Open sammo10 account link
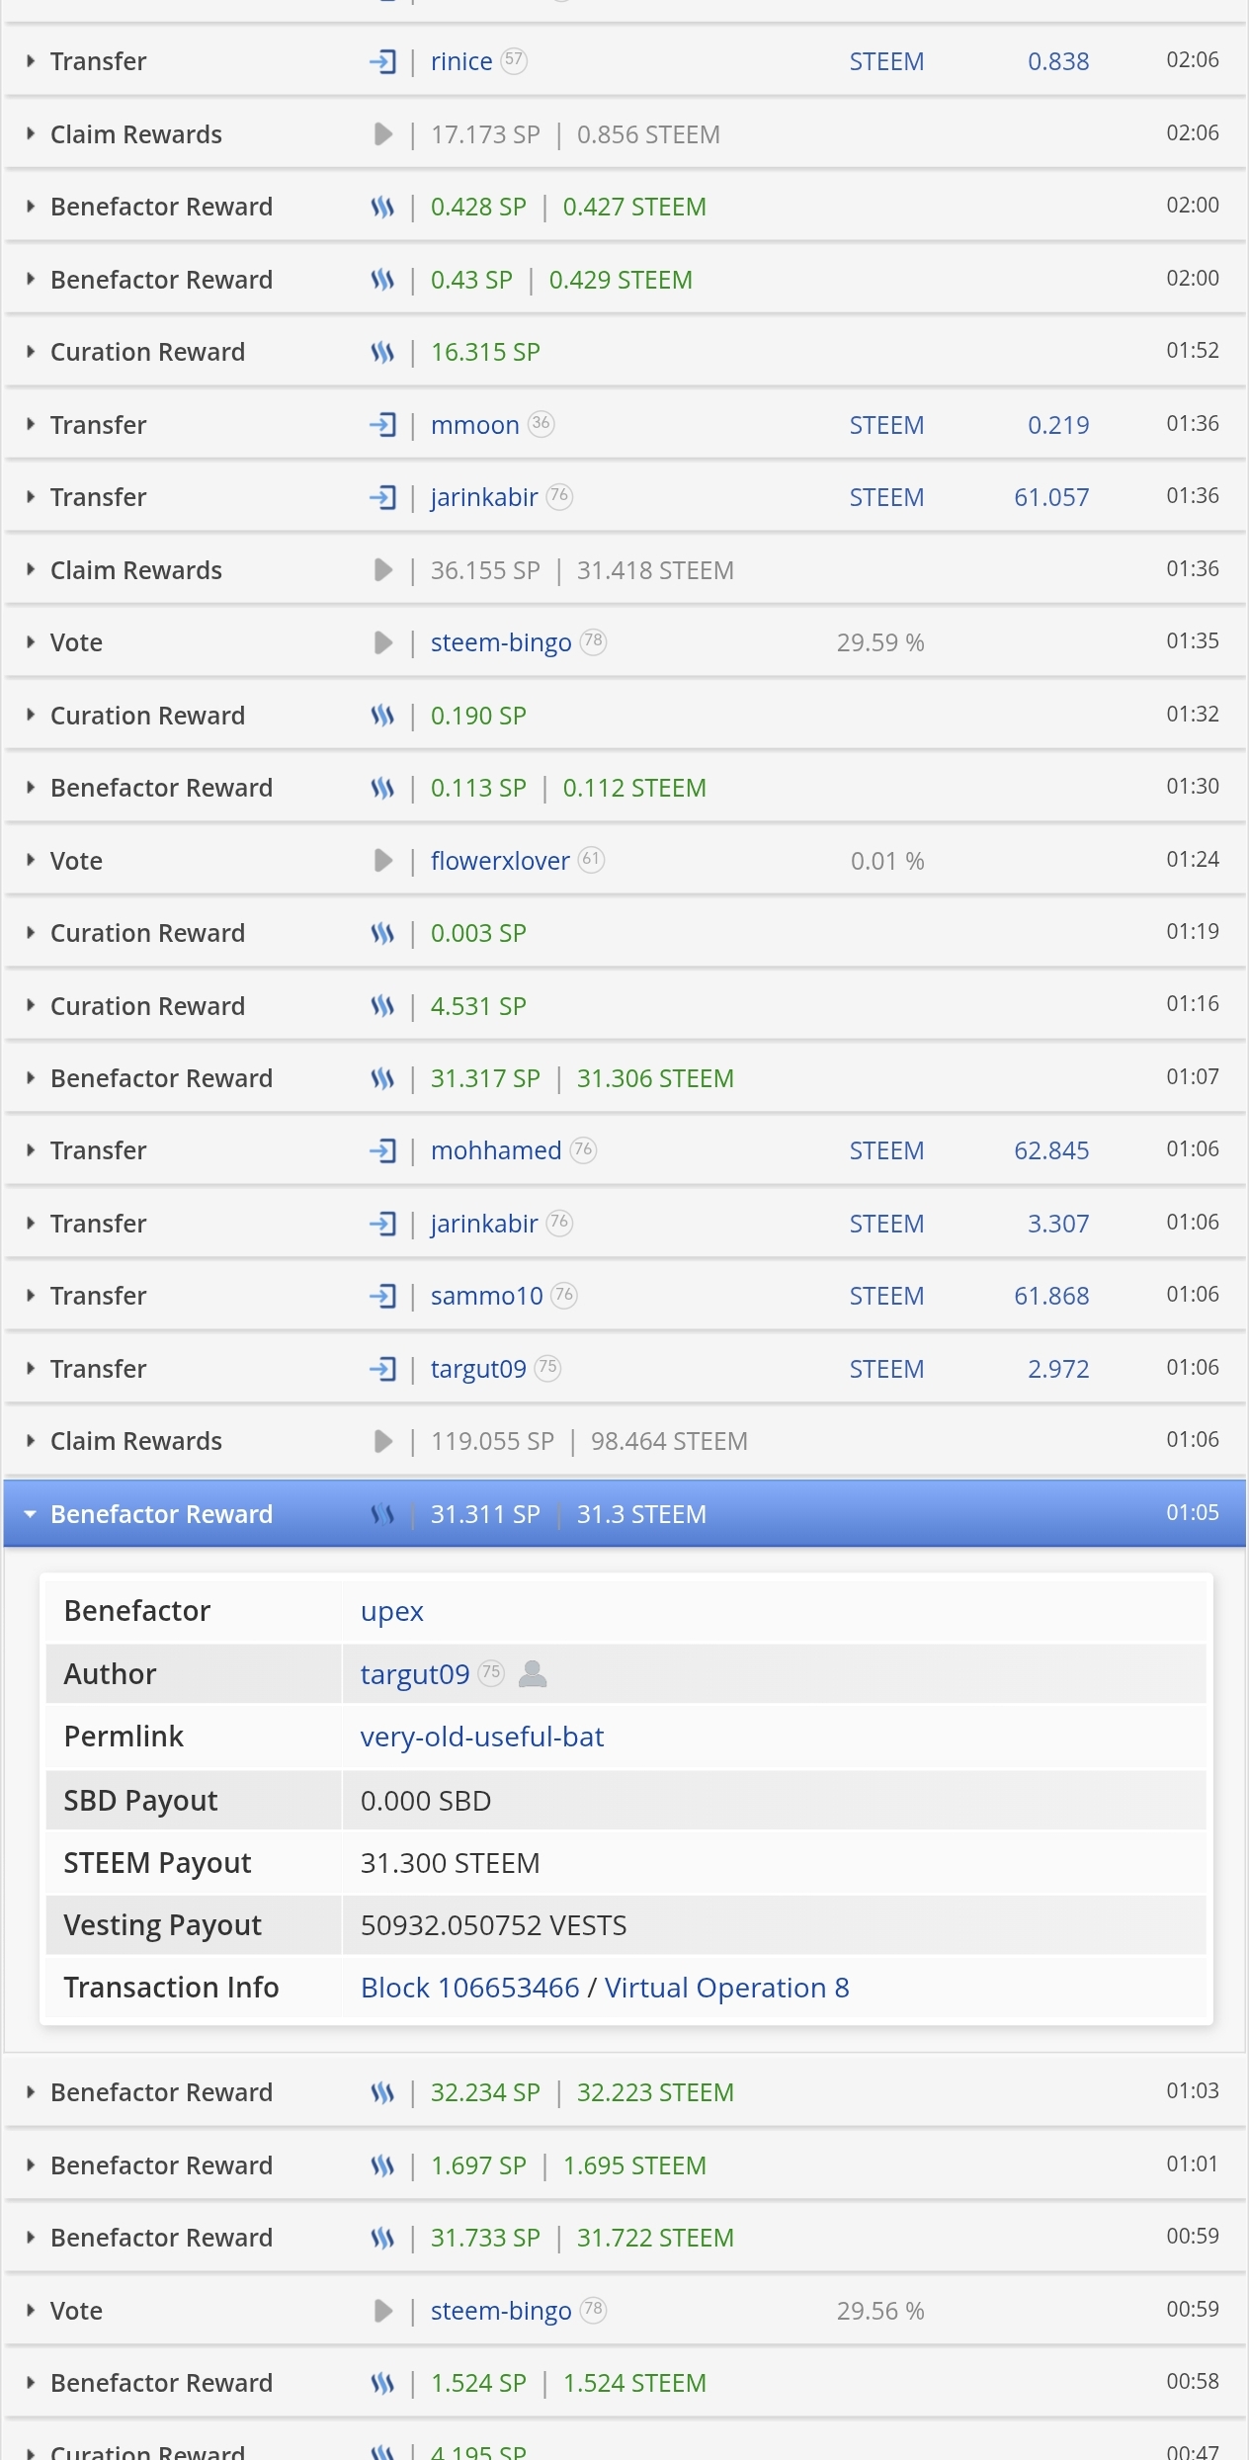 click(487, 1296)
